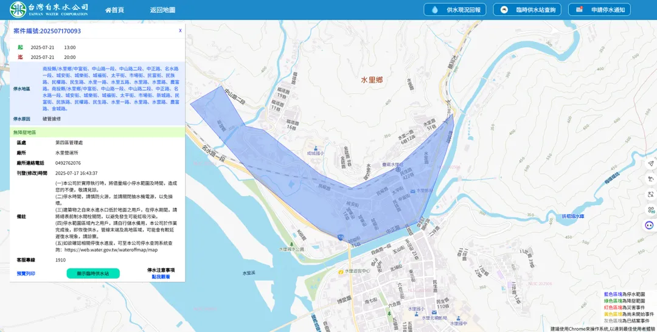Click the 水里營運所 office name

[x=67, y=153]
